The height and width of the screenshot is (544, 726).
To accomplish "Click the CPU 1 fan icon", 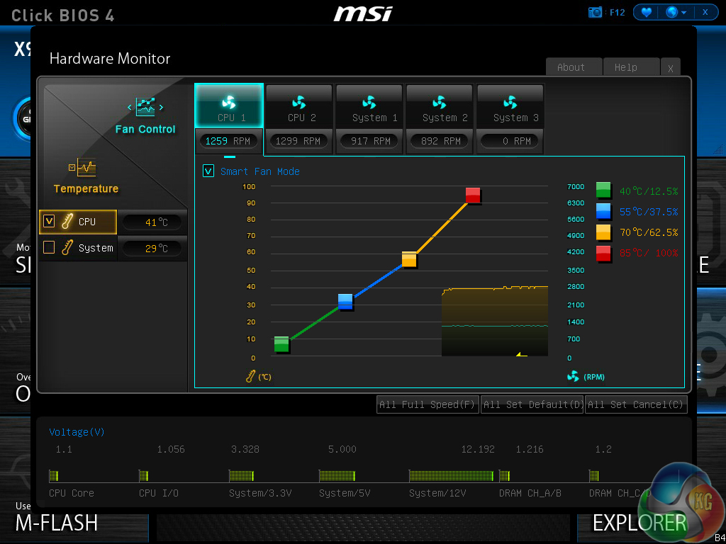I will pyautogui.click(x=229, y=102).
